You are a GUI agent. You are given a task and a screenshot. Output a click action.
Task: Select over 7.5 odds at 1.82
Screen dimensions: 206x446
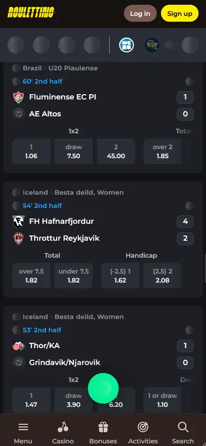pyautogui.click(x=31, y=276)
